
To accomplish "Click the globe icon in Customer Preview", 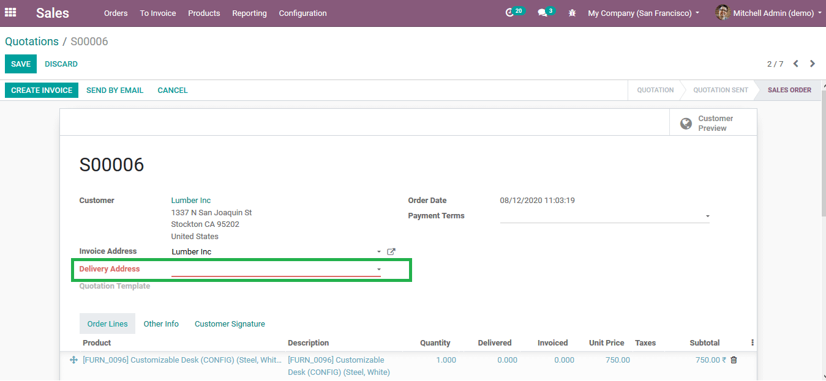I will coord(686,124).
